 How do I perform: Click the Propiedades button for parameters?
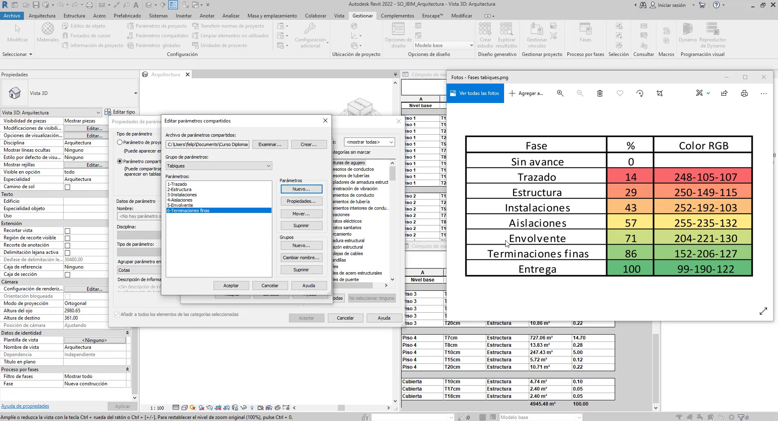click(301, 201)
